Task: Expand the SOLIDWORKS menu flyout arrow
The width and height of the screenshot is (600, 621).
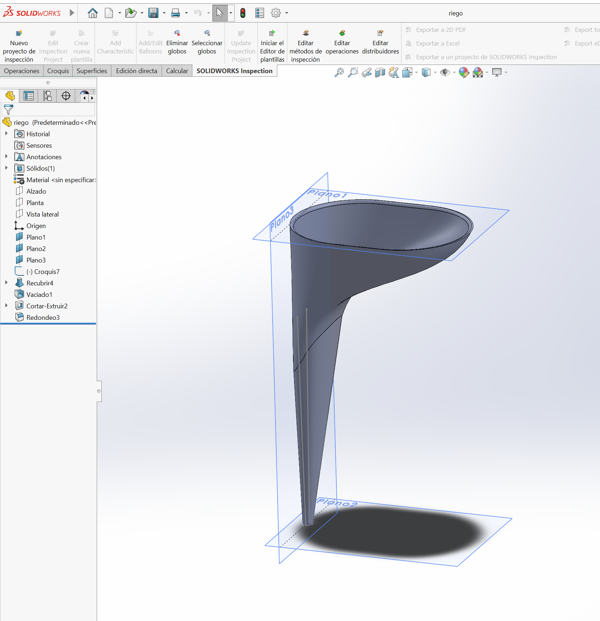Action: (72, 13)
